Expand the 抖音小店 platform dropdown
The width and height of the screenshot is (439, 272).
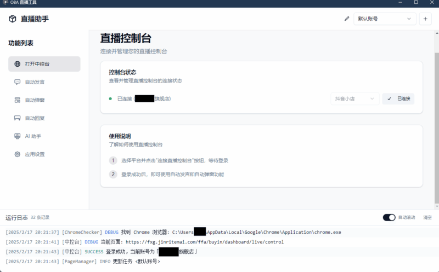354,99
